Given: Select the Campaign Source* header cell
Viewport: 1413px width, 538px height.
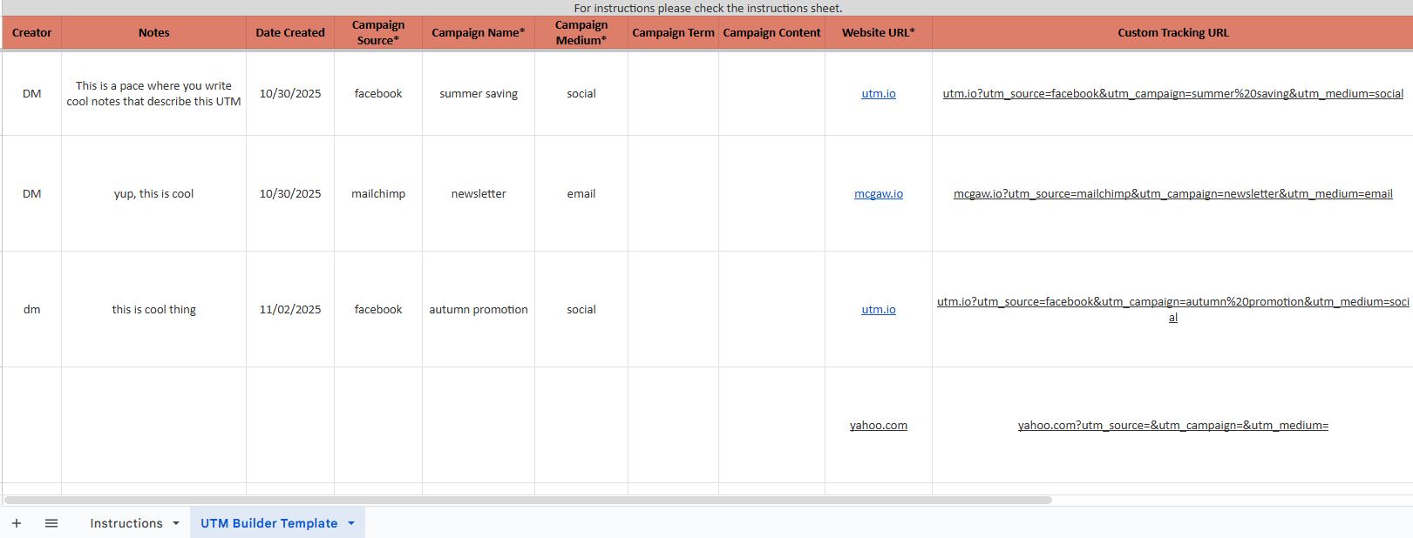Looking at the screenshot, I should 378,32.
